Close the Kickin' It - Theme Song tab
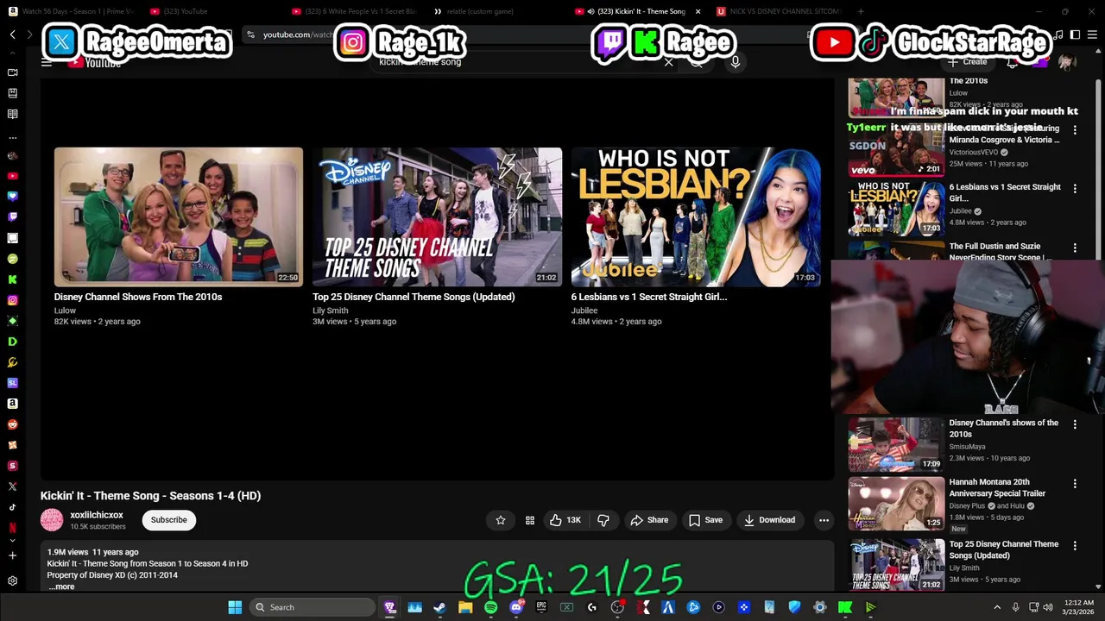 698,11
